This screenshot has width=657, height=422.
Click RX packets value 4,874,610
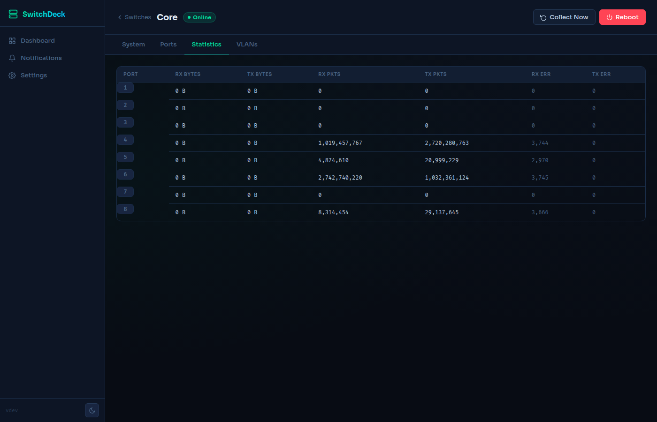(334, 160)
